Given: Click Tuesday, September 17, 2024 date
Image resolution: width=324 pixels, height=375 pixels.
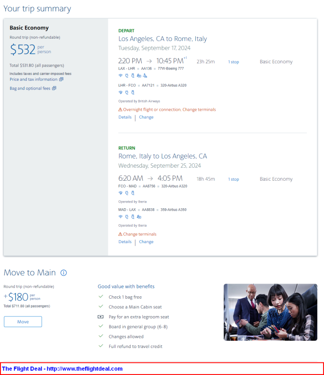Looking at the screenshot, I should click(x=154, y=48).
